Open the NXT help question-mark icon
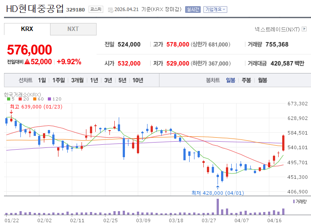311x224 pixels. tap(304, 29)
